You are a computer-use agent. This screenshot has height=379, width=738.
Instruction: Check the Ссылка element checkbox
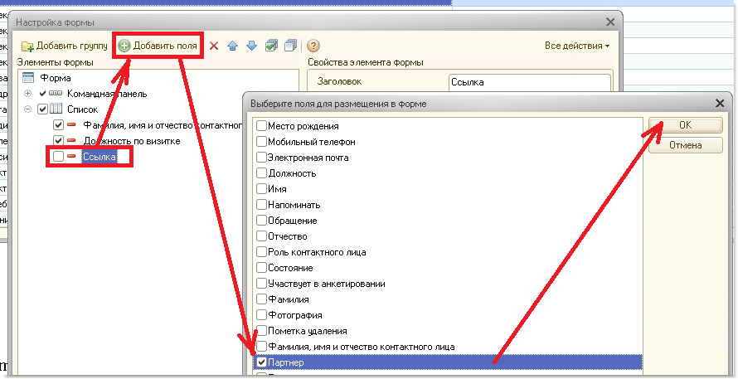coord(58,157)
